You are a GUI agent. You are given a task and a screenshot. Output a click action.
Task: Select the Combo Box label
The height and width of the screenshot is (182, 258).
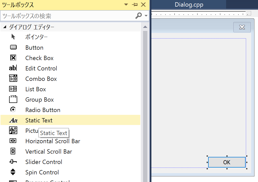point(41,79)
